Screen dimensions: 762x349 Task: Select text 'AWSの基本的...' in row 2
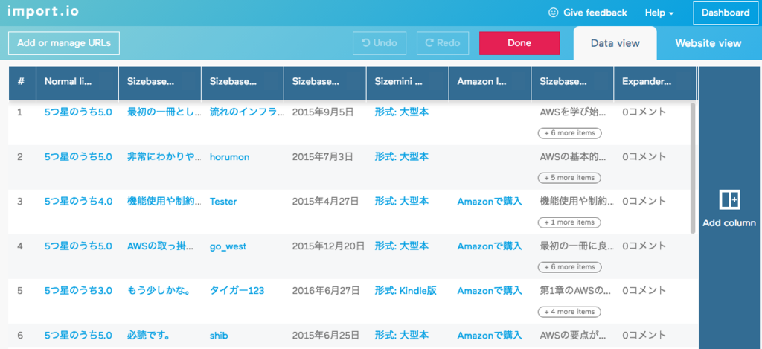pos(574,157)
